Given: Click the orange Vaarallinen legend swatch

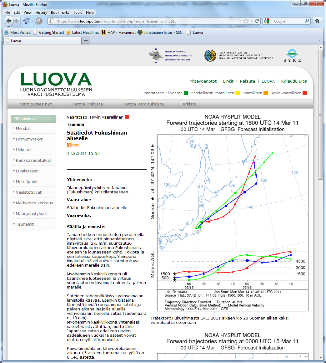Looking at the screenshot, I should 266,93.
